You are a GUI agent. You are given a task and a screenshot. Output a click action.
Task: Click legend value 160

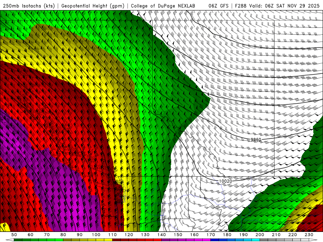click(x=194, y=235)
